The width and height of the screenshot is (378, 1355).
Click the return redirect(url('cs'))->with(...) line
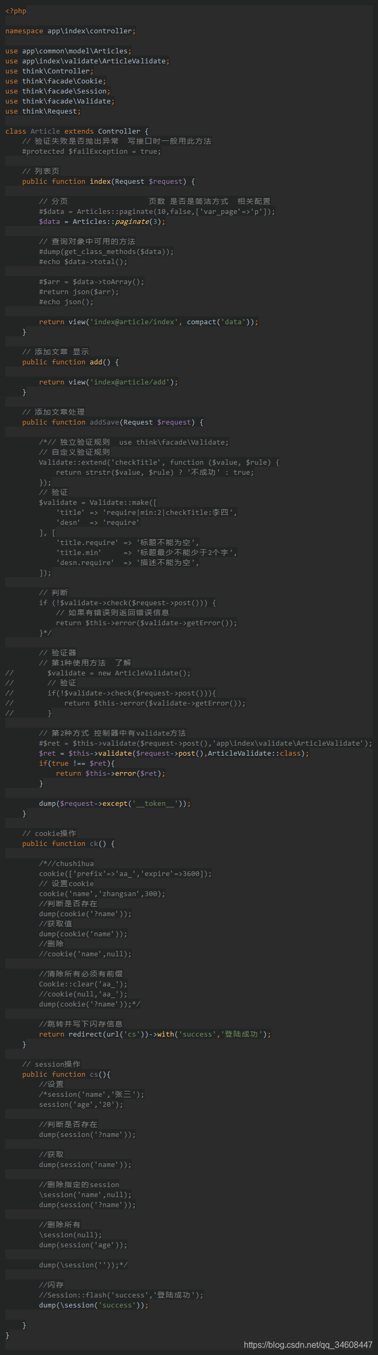coord(155,1034)
